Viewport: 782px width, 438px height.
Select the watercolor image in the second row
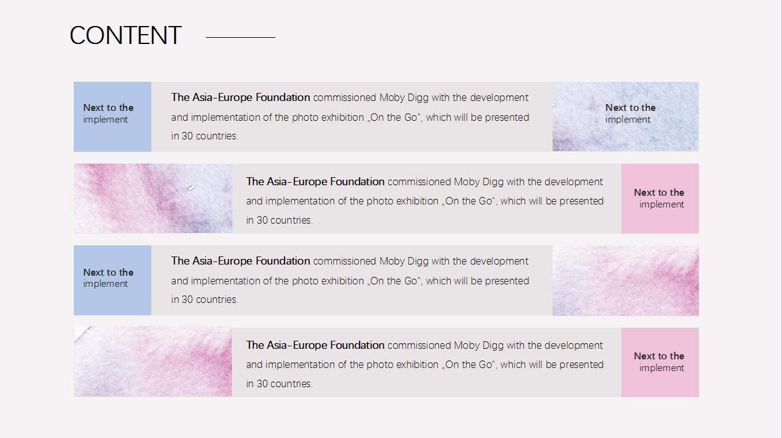(x=153, y=198)
